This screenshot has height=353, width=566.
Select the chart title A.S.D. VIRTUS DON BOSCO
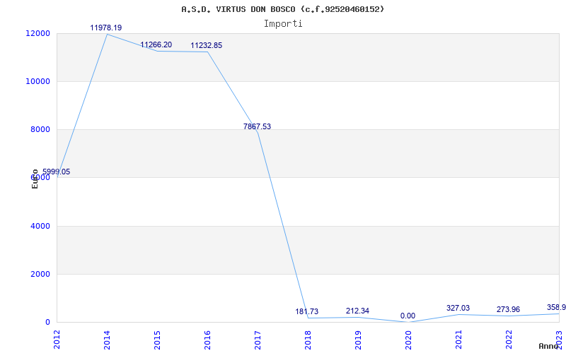pyautogui.click(x=282, y=9)
